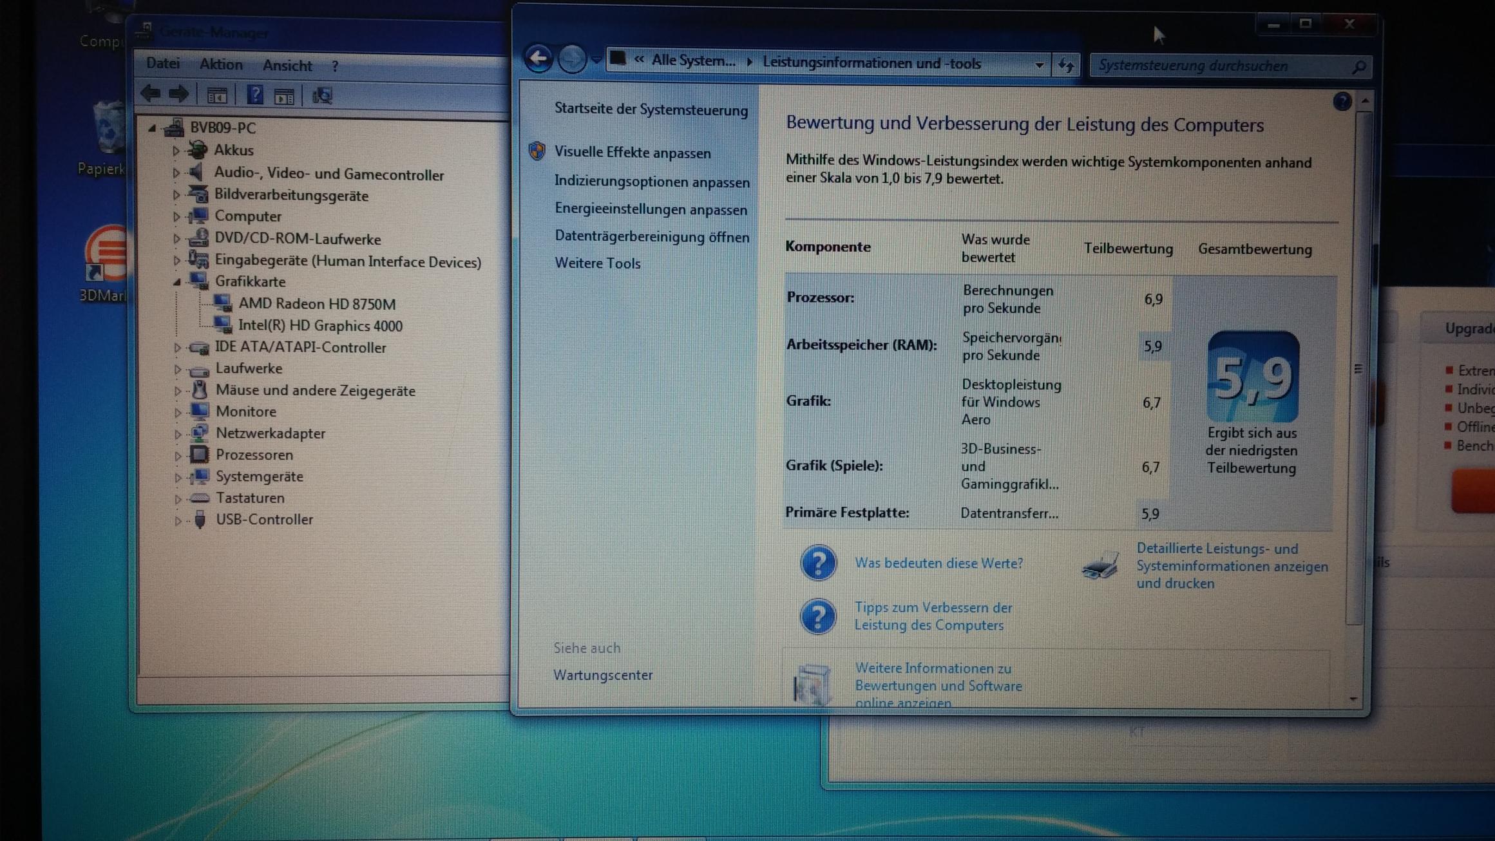Viewport: 1495px width, 841px height.
Task: Click 'Was bedeuten diese Werte?' link
Action: 938,563
